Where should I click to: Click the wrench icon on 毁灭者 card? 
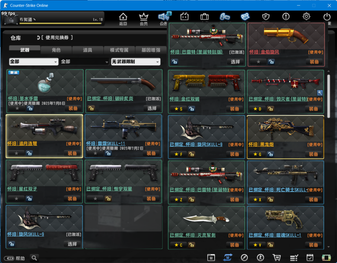[x=320, y=93]
